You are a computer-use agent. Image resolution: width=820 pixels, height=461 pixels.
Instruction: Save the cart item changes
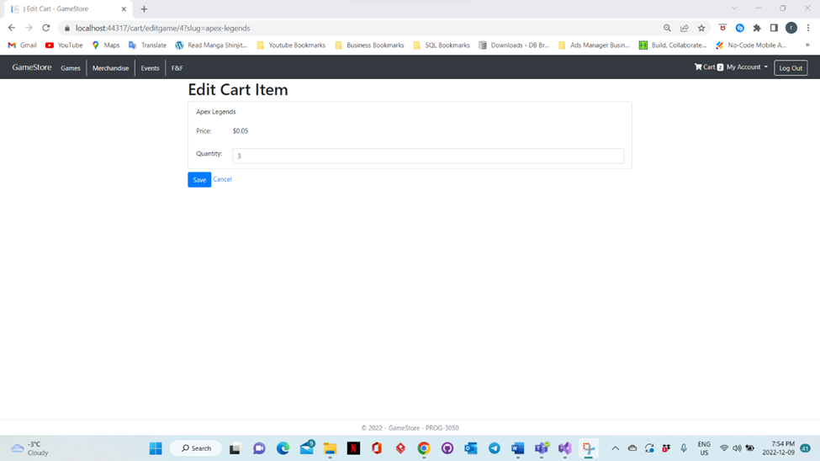(199, 179)
